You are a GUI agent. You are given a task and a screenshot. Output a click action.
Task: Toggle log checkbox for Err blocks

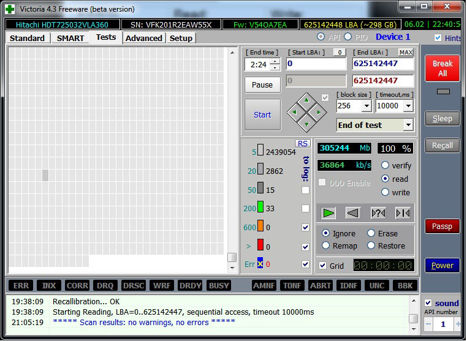[305, 264]
